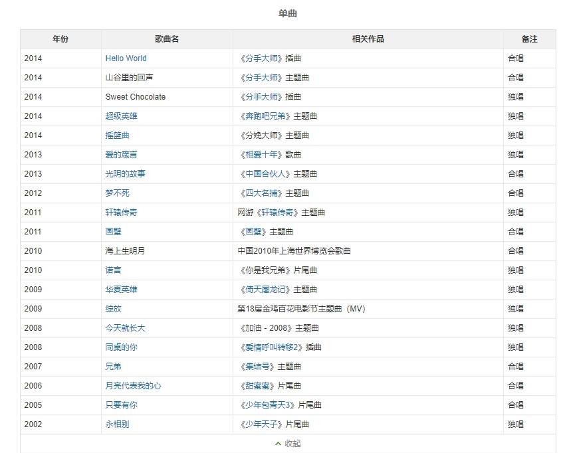Image resolution: width=561 pixels, height=453 pixels.
Task: Open 《分手大师》 link in Sweet Chocolate row
Action: (x=261, y=97)
